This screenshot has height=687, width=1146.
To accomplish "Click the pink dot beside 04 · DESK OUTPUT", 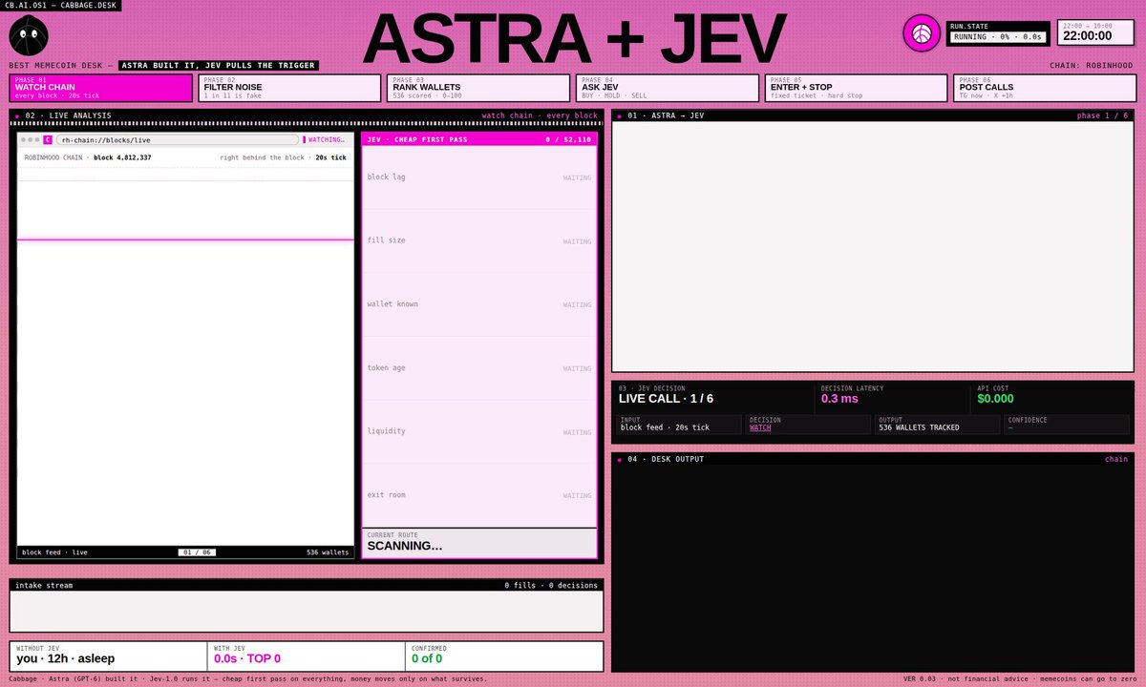I will 619,459.
